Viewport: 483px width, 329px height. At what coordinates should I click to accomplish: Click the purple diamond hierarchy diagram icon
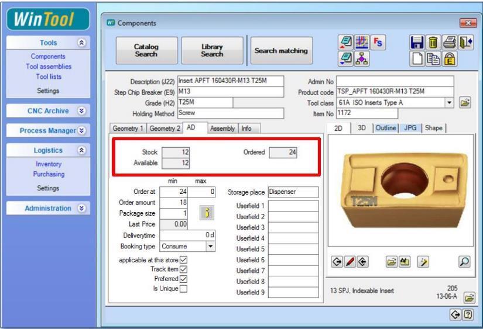pyautogui.click(x=362, y=58)
